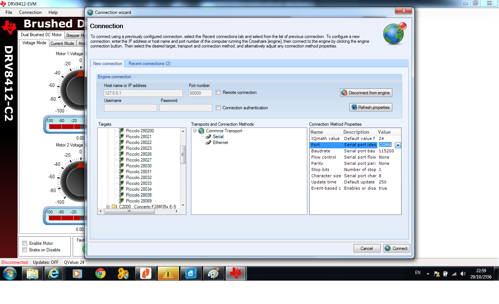Enable the Remote connection checkbox
This screenshot has width=499, height=304.
[218, 92]
